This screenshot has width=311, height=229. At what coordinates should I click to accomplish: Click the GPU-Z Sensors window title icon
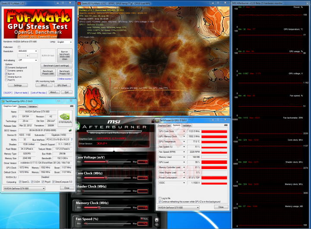(158, 120)
